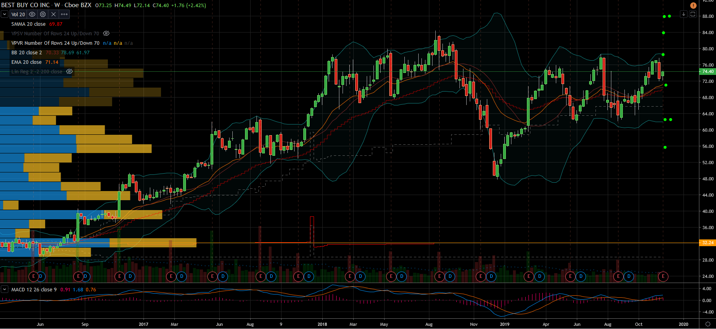Show the hidden Lin Reg indicator
Screen dimensions: 716x329
[69, 72]
